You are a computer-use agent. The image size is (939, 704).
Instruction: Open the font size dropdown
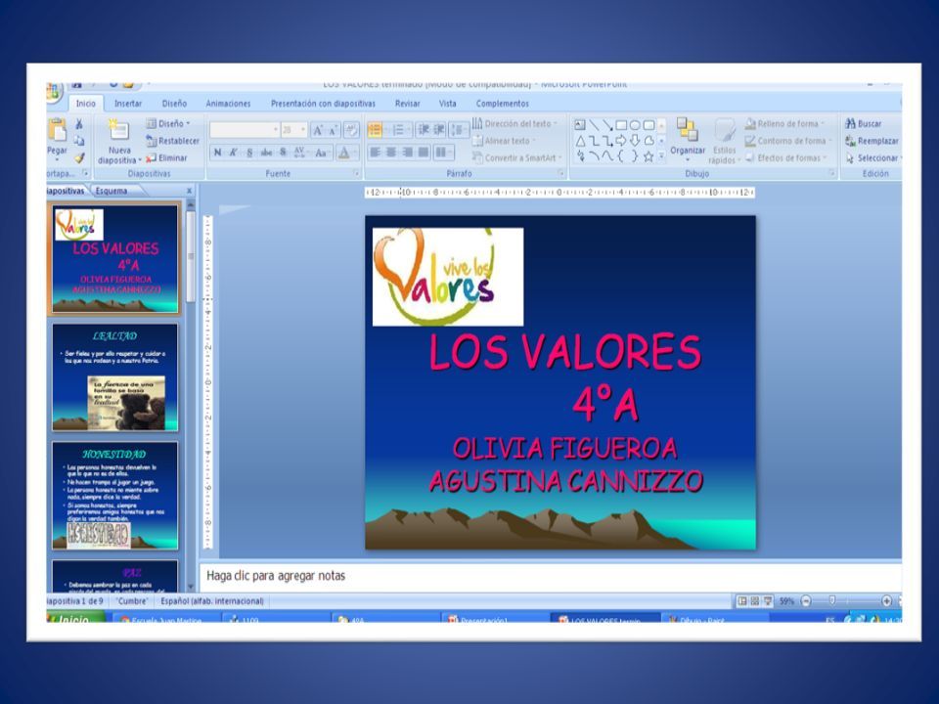point(303,130)
